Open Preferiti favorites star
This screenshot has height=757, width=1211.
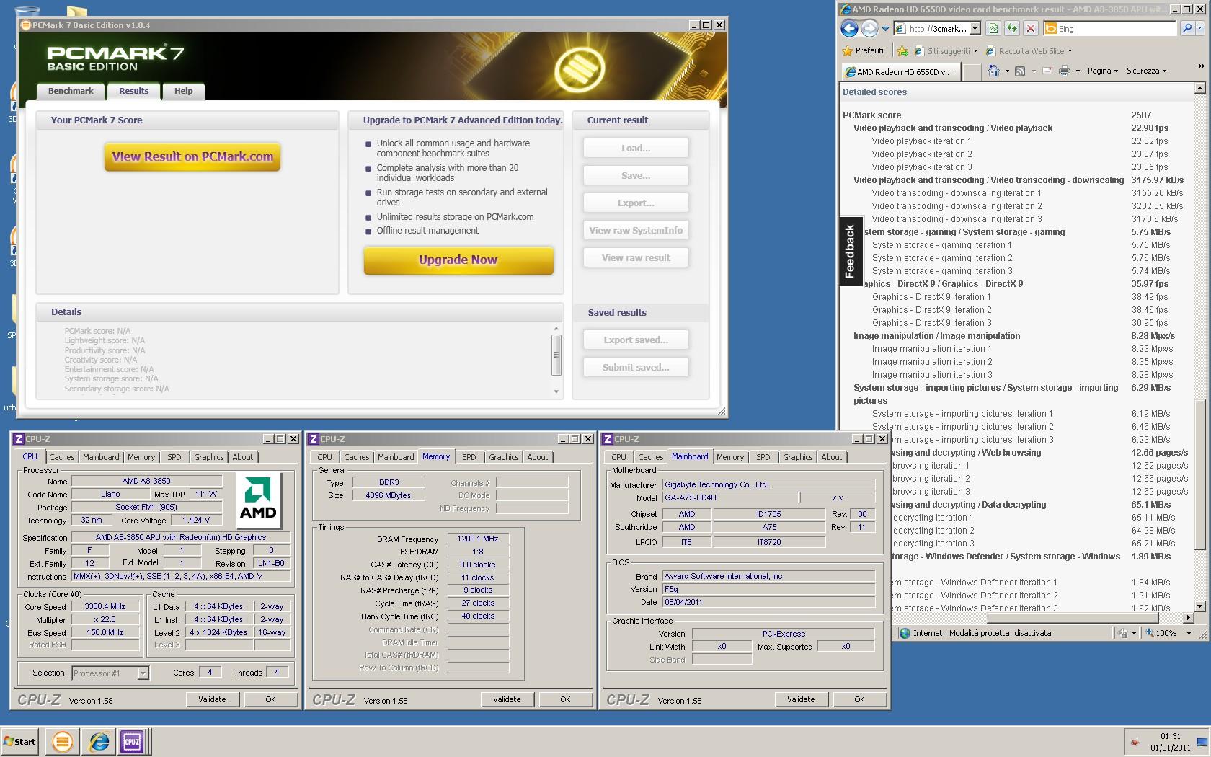(x=863, y=50)
